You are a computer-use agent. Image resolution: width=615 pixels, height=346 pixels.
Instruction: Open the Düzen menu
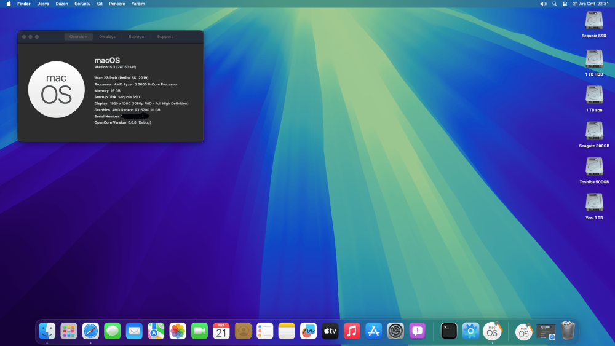[x=61, y=4]
